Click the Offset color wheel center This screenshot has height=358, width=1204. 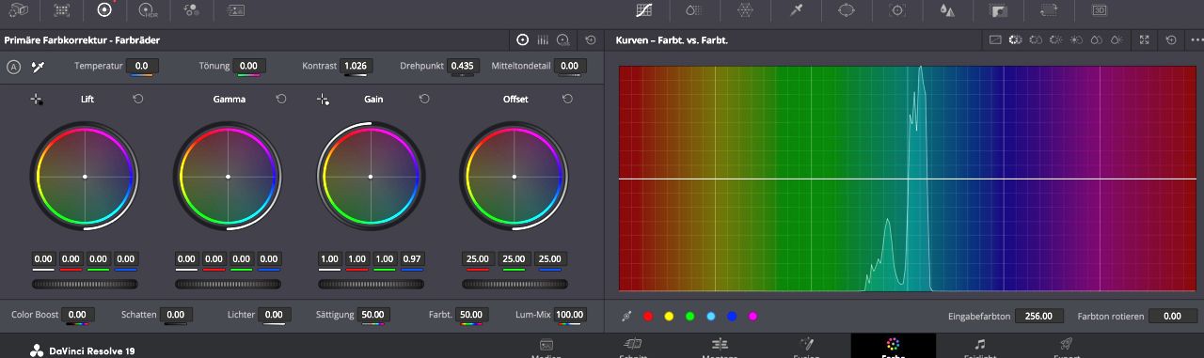coord(514,177)
